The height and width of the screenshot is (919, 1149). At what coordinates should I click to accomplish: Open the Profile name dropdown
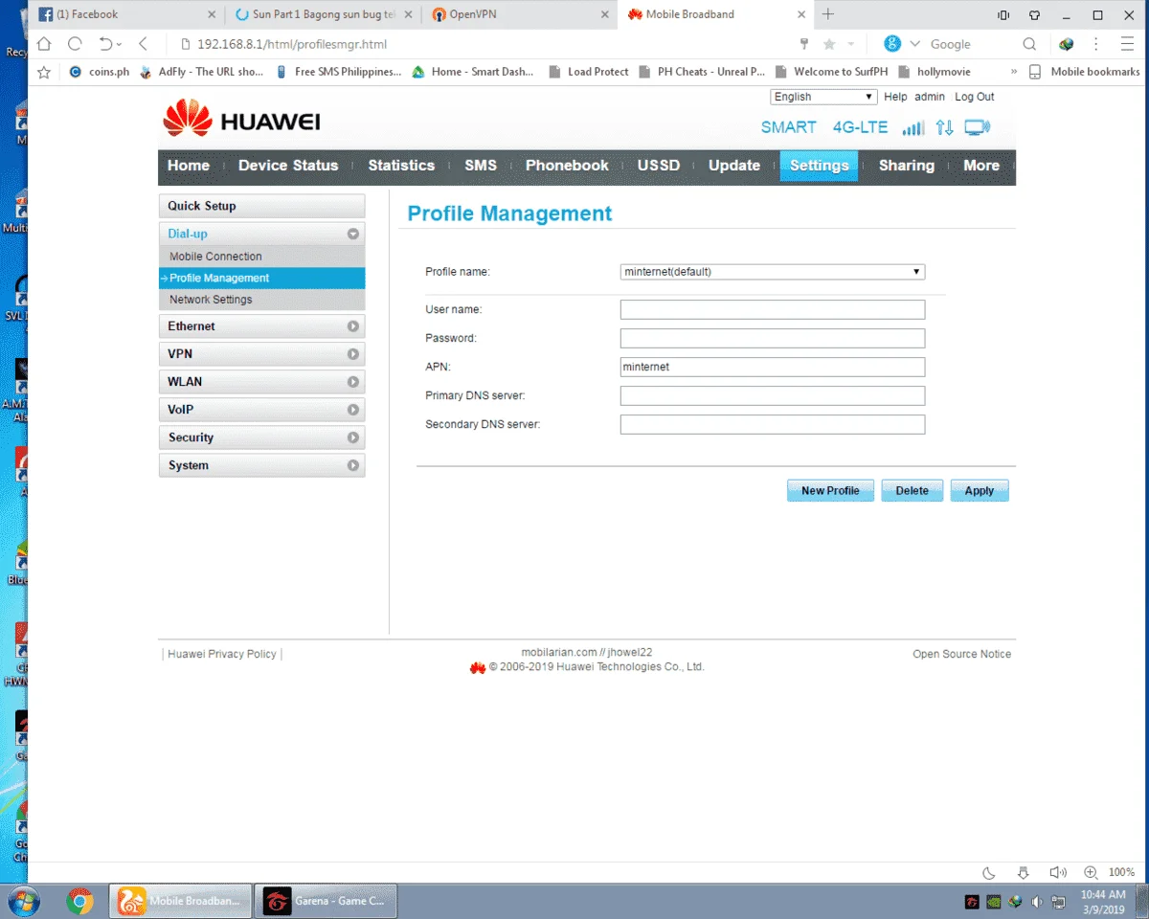(773, 272)
